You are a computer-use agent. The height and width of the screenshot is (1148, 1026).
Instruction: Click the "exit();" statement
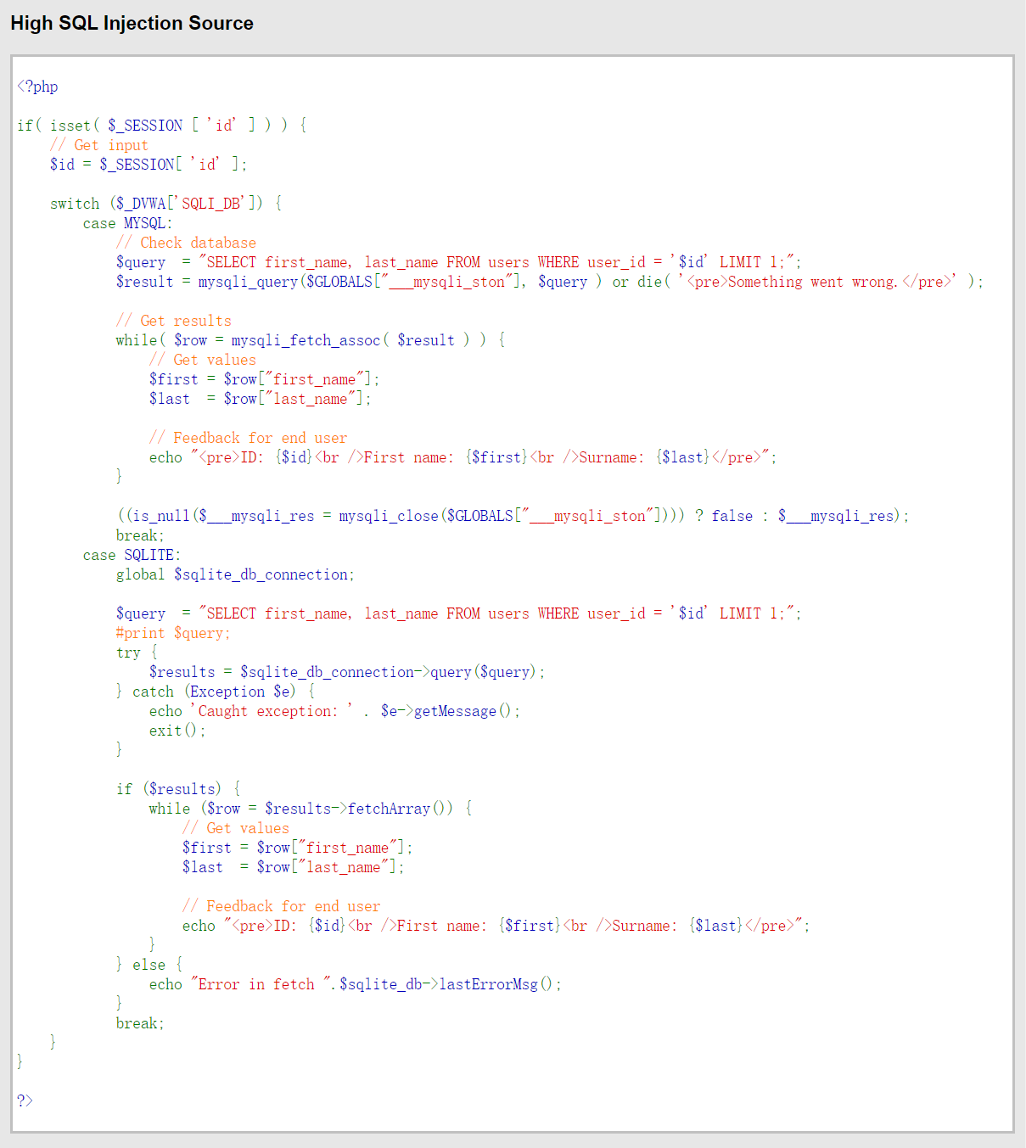[x=177, y=731]
